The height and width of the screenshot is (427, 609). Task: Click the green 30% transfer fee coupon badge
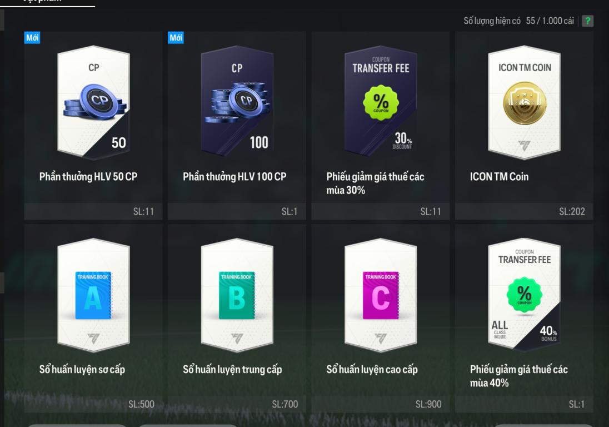click(x=381, y=102)
